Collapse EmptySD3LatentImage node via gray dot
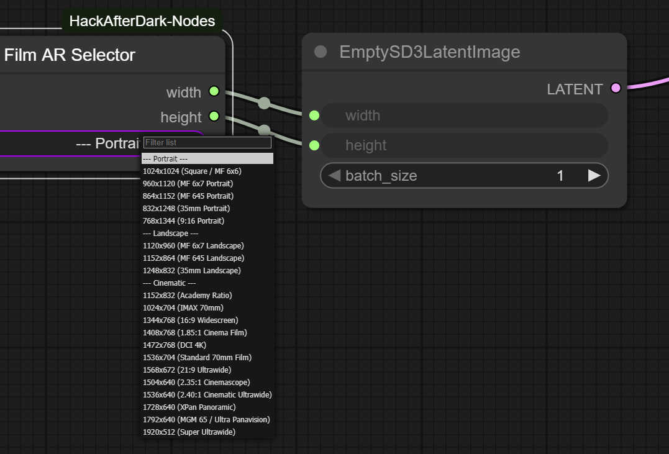Image resolution: width=669 pixels, height=454 pixels. 321,52
